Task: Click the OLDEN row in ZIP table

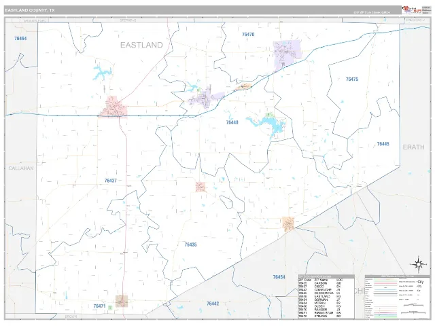Action: pyautogui.click(x=319, y=306)
